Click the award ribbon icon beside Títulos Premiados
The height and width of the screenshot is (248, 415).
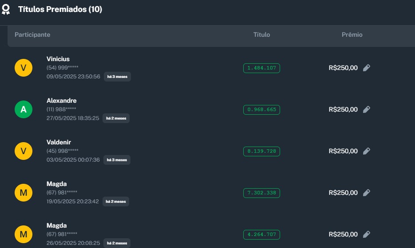(6, 9)
